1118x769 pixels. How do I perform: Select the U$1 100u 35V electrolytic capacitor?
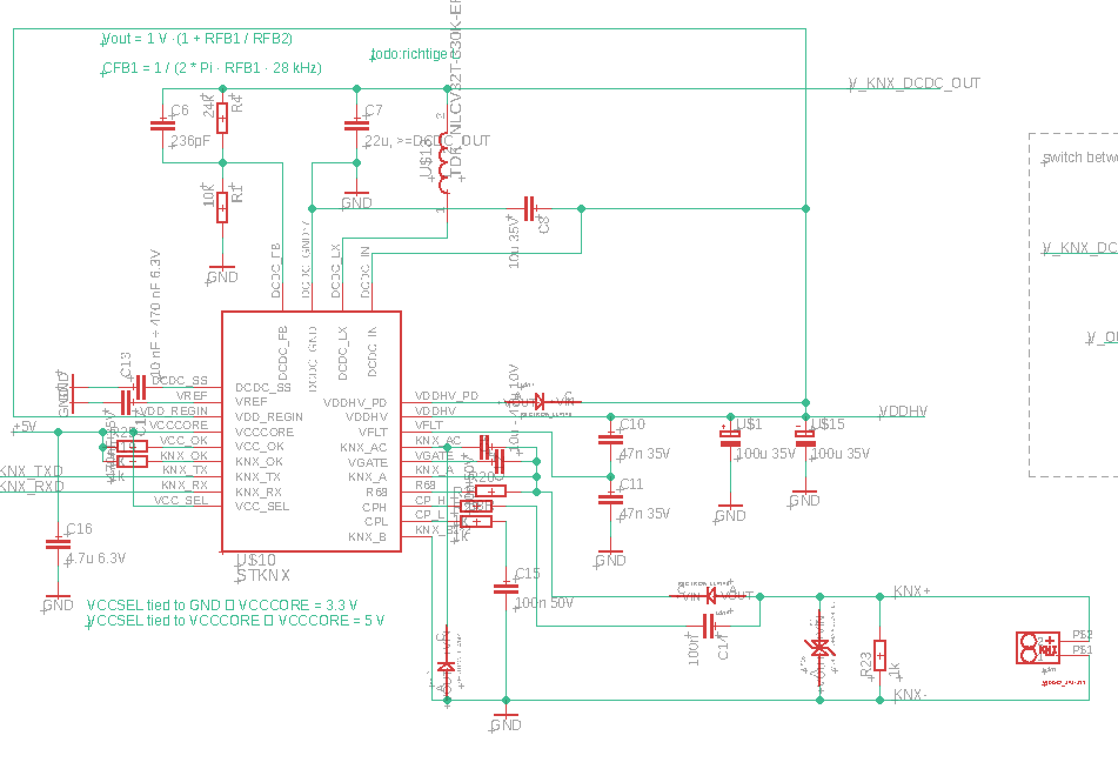coord(730,438)
